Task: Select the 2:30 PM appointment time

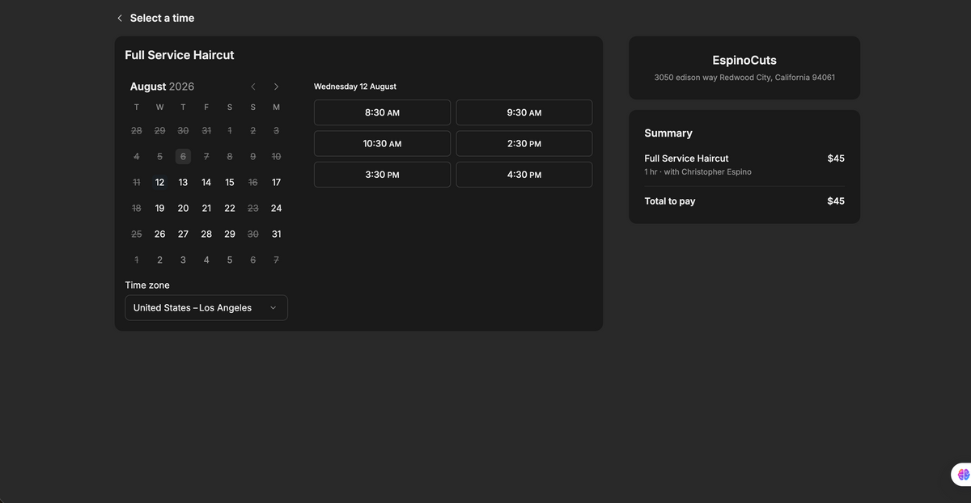Action: pos(524,144)
